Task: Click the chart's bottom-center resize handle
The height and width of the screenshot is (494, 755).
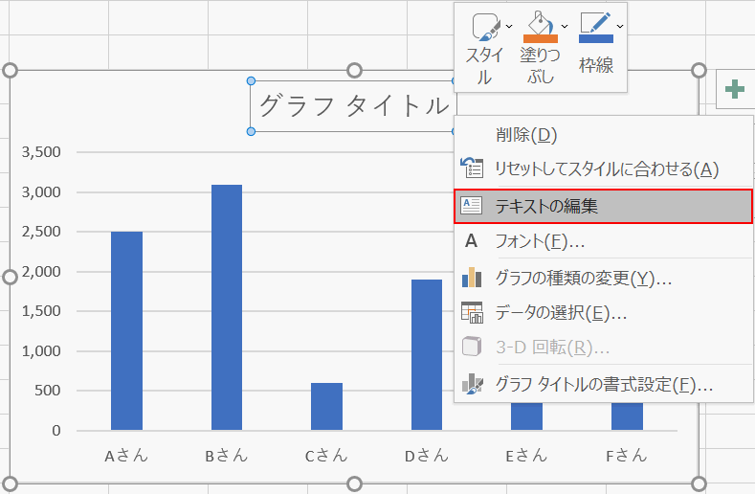Action: click(354, 483)
